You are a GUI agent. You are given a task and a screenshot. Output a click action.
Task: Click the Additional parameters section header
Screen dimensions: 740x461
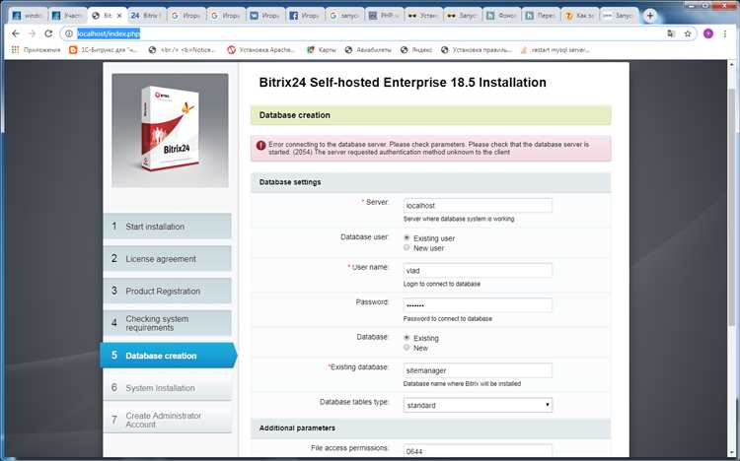430,428
